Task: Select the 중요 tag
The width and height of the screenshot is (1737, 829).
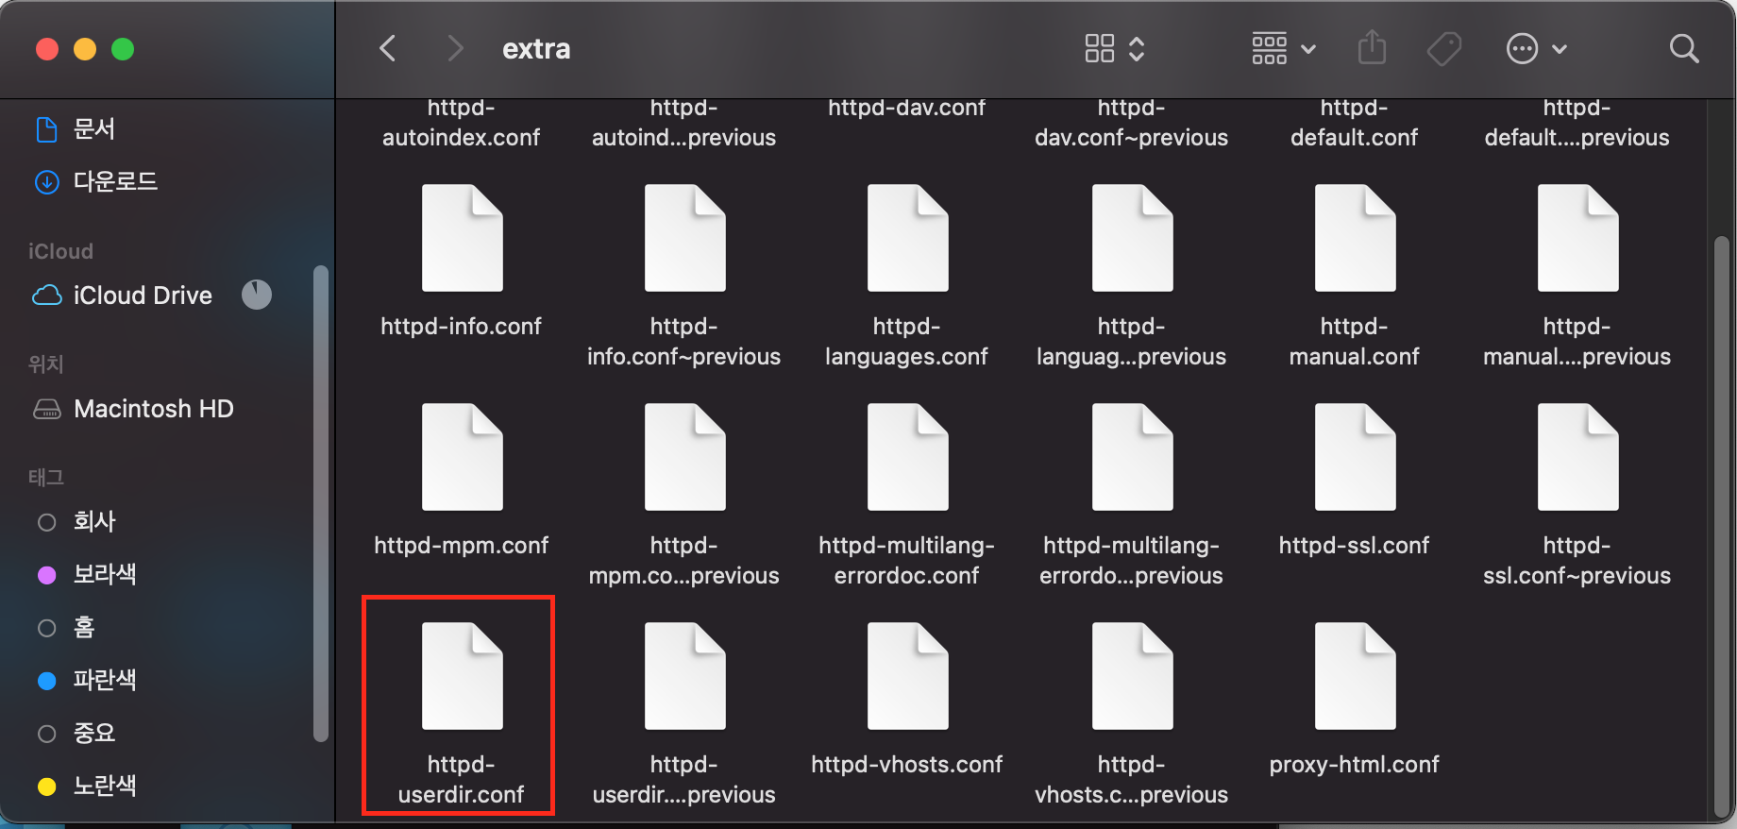Action: tap(76, 734)
